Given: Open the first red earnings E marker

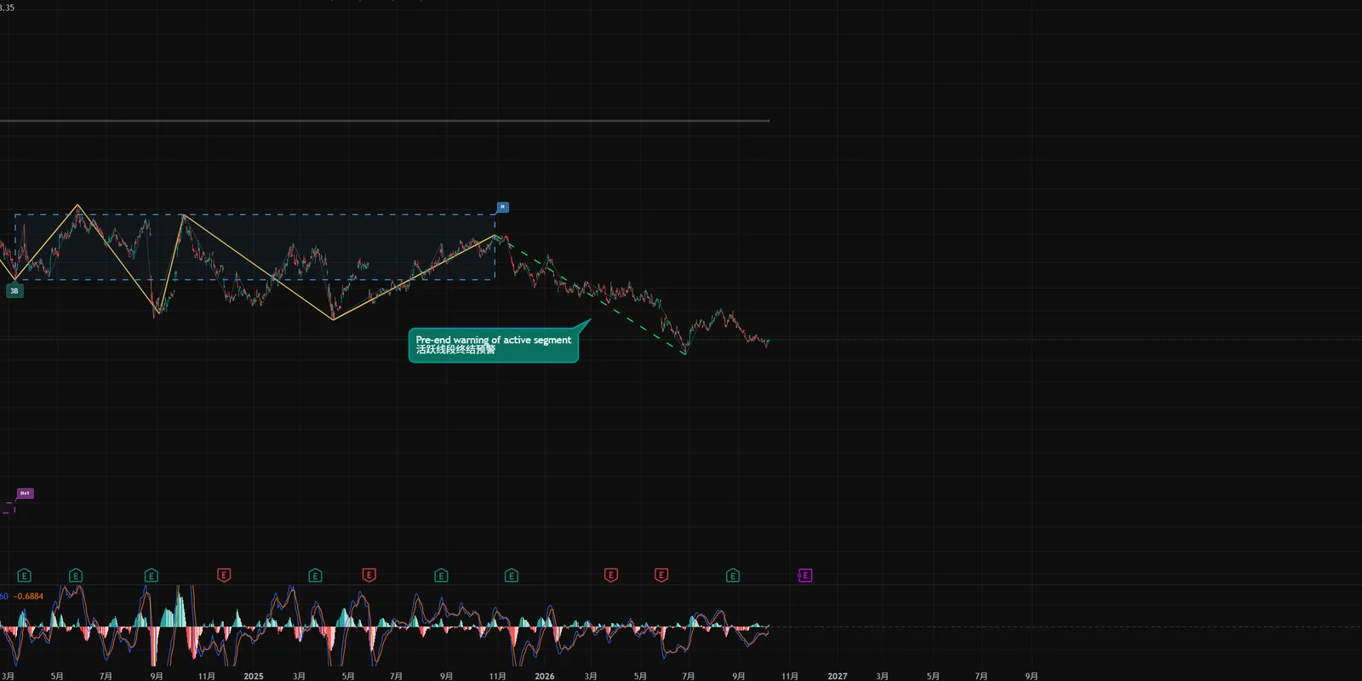Looking at the screenshot, I should pos(224,575).
